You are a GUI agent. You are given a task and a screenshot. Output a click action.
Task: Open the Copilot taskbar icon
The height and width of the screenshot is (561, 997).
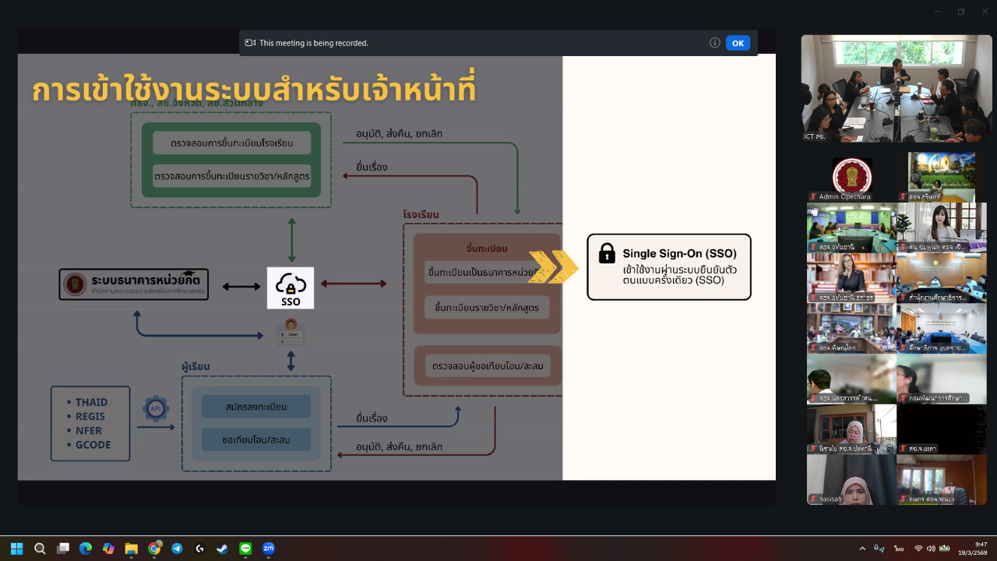(x=108, y=549)
